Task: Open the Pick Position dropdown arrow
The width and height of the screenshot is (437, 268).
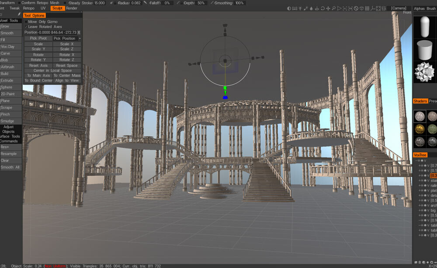Action: (80, 38)
